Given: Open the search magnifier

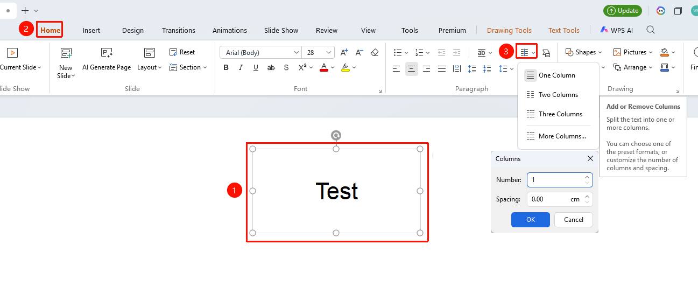Looking at the screenshot, I should (x=651, y=30).
